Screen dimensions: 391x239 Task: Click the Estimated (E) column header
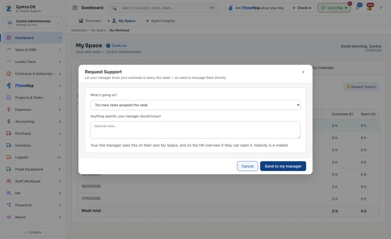point(343,114)
